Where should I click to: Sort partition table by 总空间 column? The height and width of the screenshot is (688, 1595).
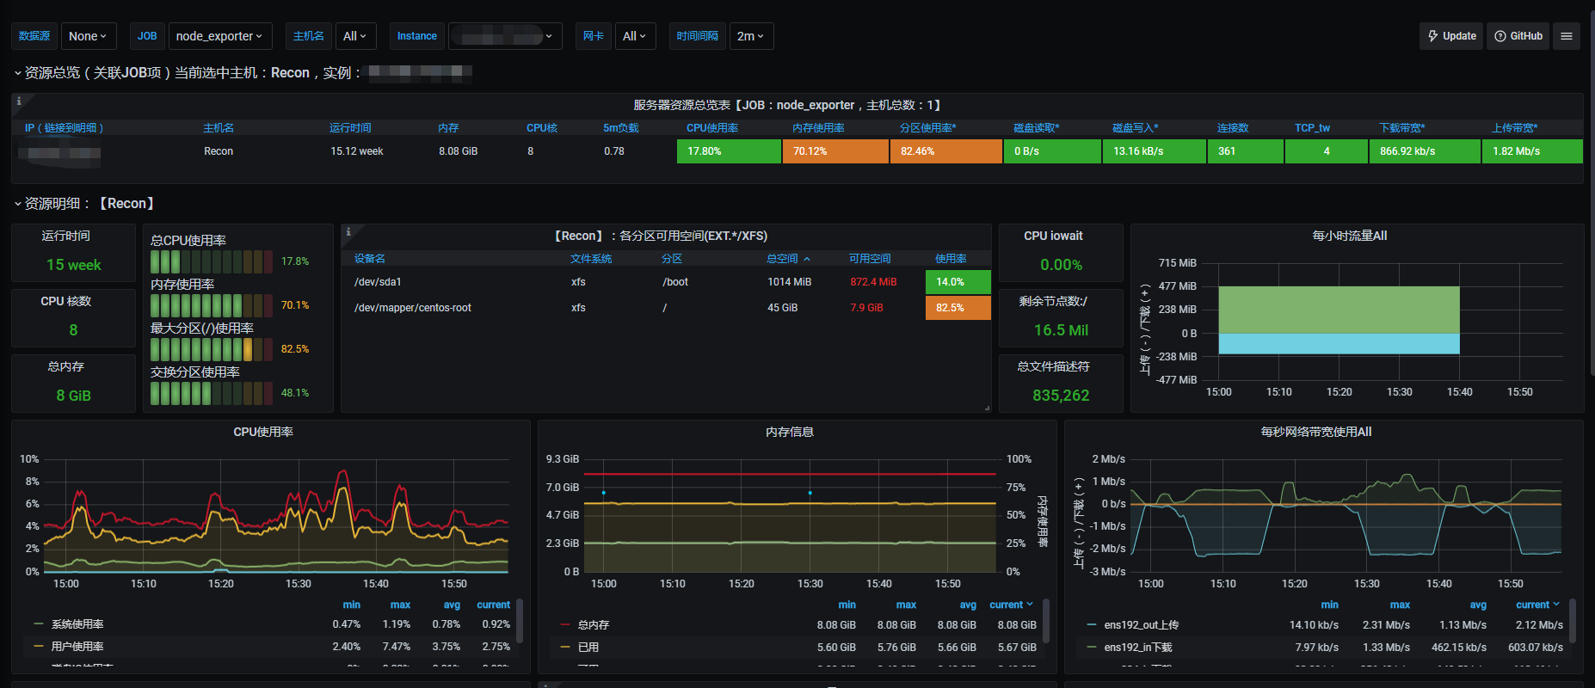pyautogui.click(x=788, y=259)
